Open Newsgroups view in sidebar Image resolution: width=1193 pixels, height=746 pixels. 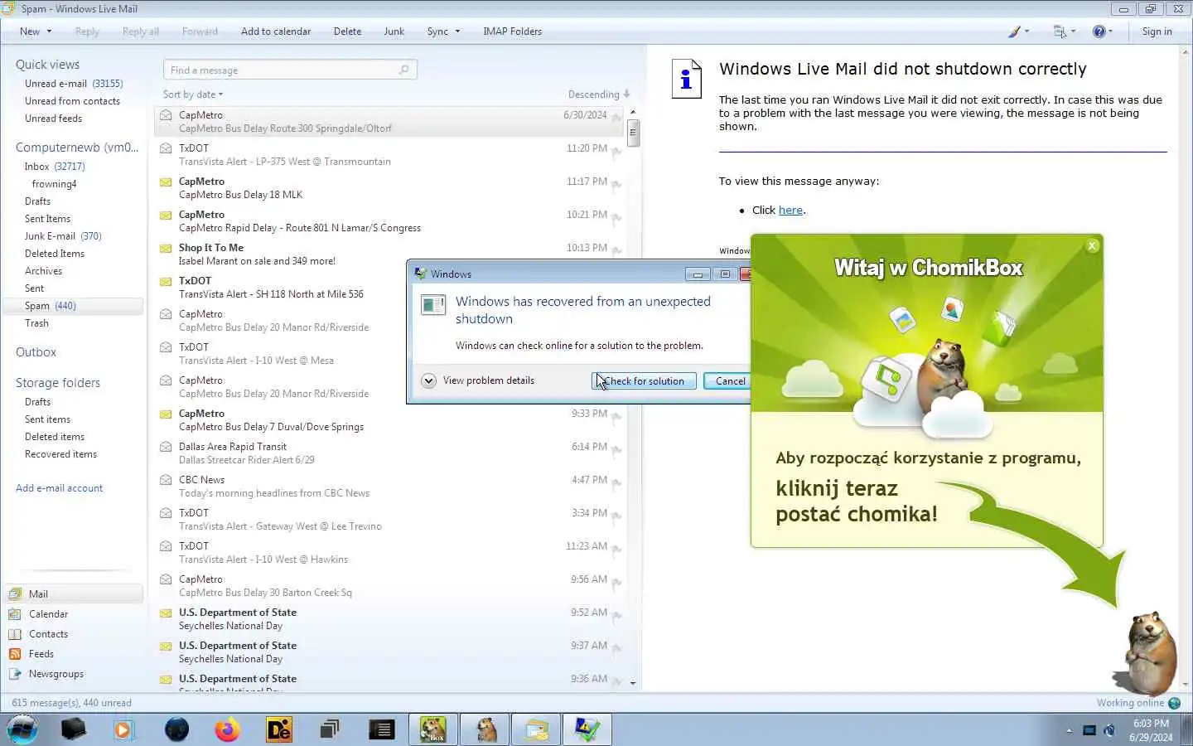point(56,674)
